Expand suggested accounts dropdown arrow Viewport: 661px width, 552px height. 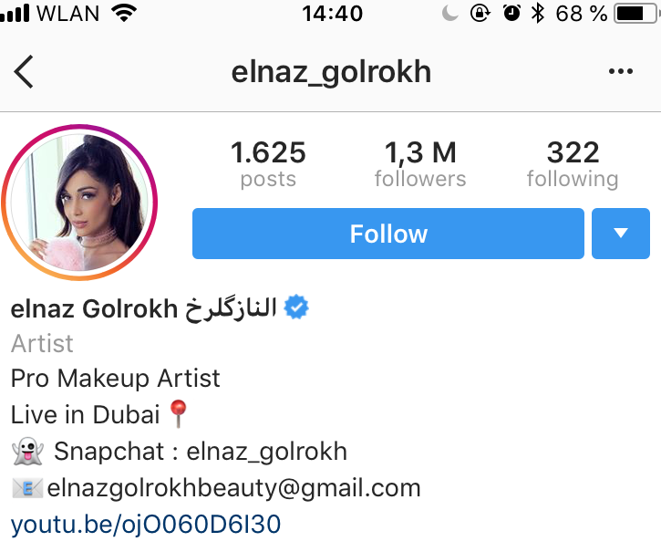point(621,234)
